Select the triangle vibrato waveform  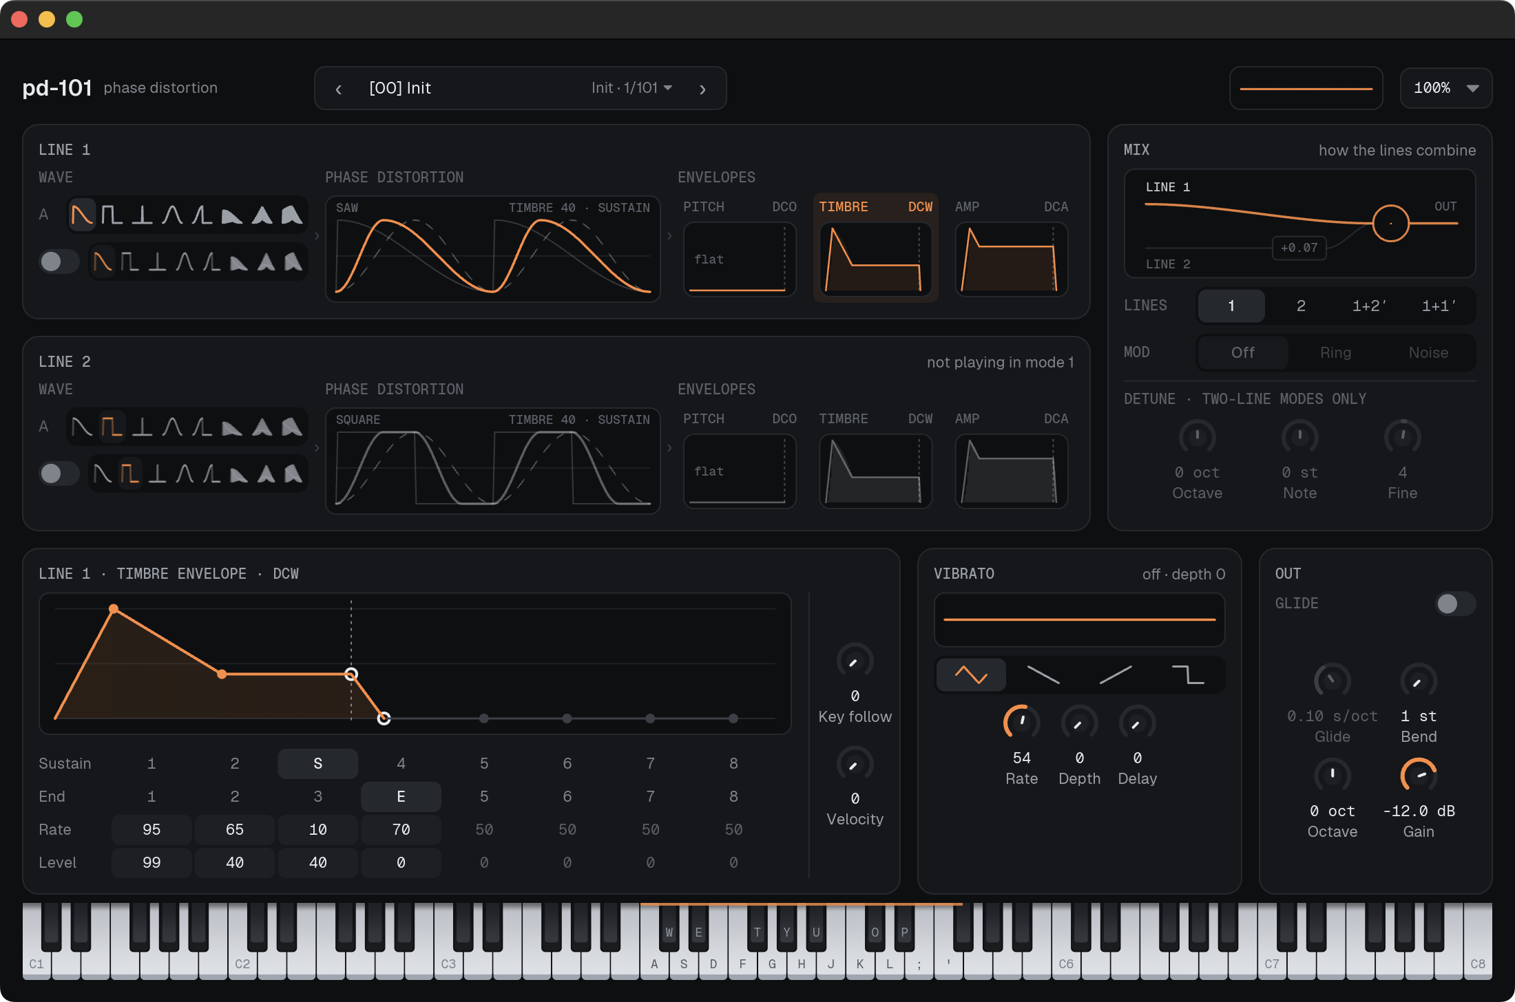[971, 674]
